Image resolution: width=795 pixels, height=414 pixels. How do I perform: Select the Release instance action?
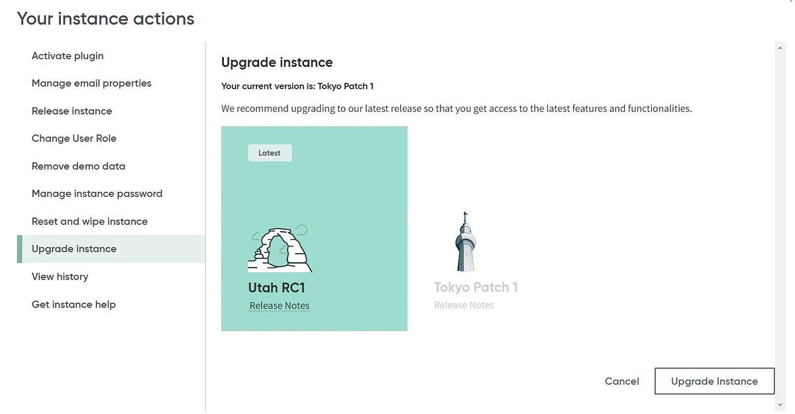pyautogui.click(x=72, y=111)
